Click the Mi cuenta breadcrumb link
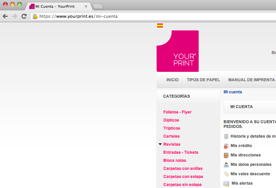This screenshot has width=276, height=188. coord(233,92)
